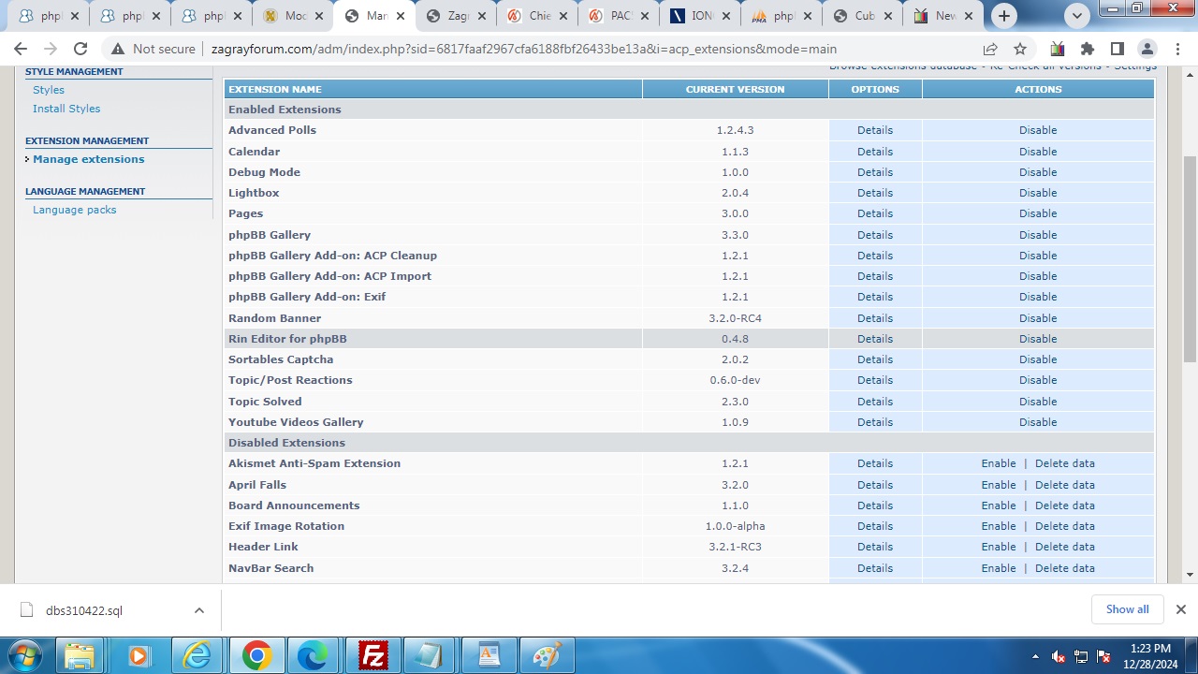The image size is (1198, 674).
Task: Open the tab search dropdown arrow
Action: (x=1077, y=16)
